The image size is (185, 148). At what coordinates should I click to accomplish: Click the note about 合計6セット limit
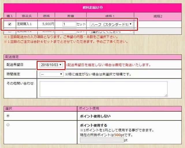tap(66, 42)
